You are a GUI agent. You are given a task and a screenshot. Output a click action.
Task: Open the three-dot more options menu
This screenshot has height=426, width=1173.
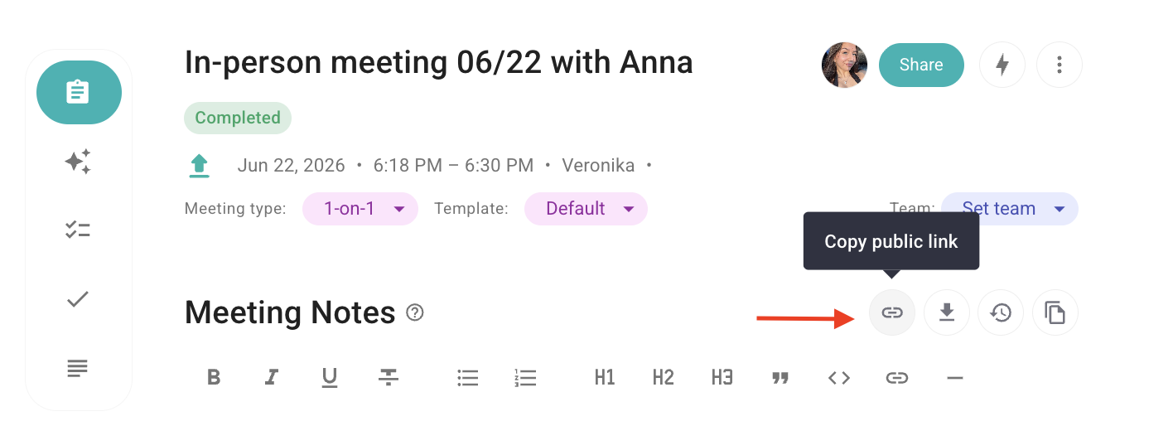(x=1060, y=65)
